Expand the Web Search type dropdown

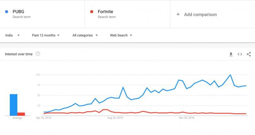pyautogui.click(x=121, y=35)
